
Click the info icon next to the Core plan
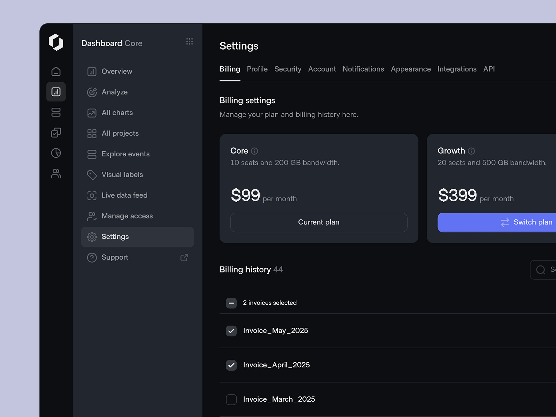254,151
